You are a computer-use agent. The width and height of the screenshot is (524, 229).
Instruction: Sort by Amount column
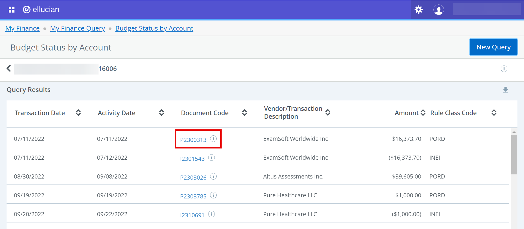423,113
